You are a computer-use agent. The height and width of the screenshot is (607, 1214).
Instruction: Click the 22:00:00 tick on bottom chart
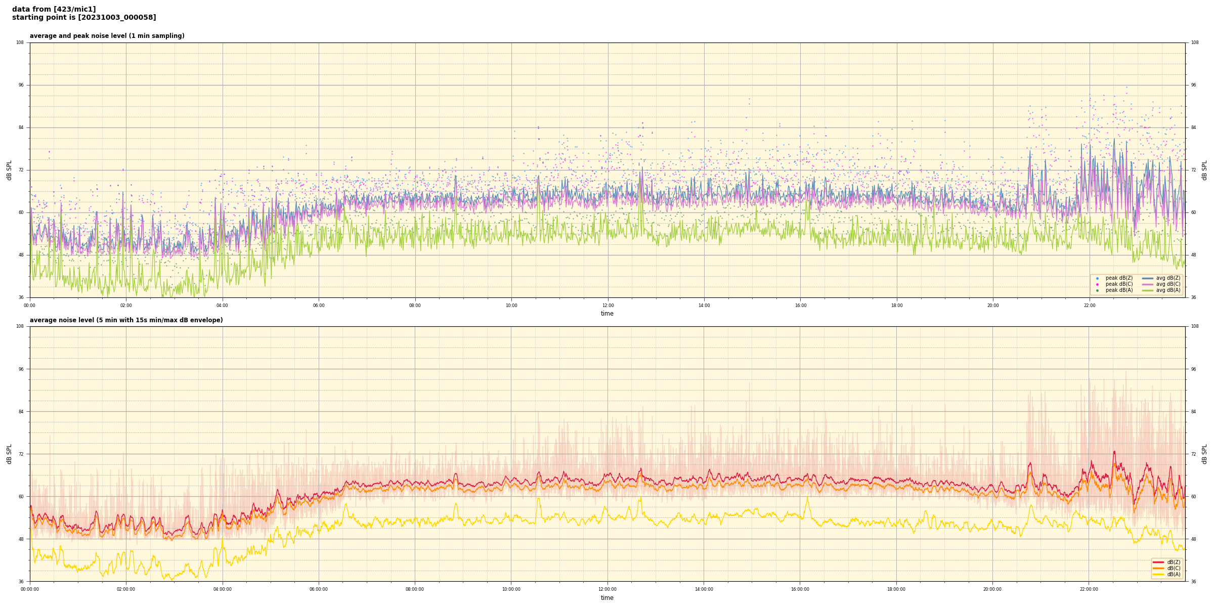[1089, 589]
